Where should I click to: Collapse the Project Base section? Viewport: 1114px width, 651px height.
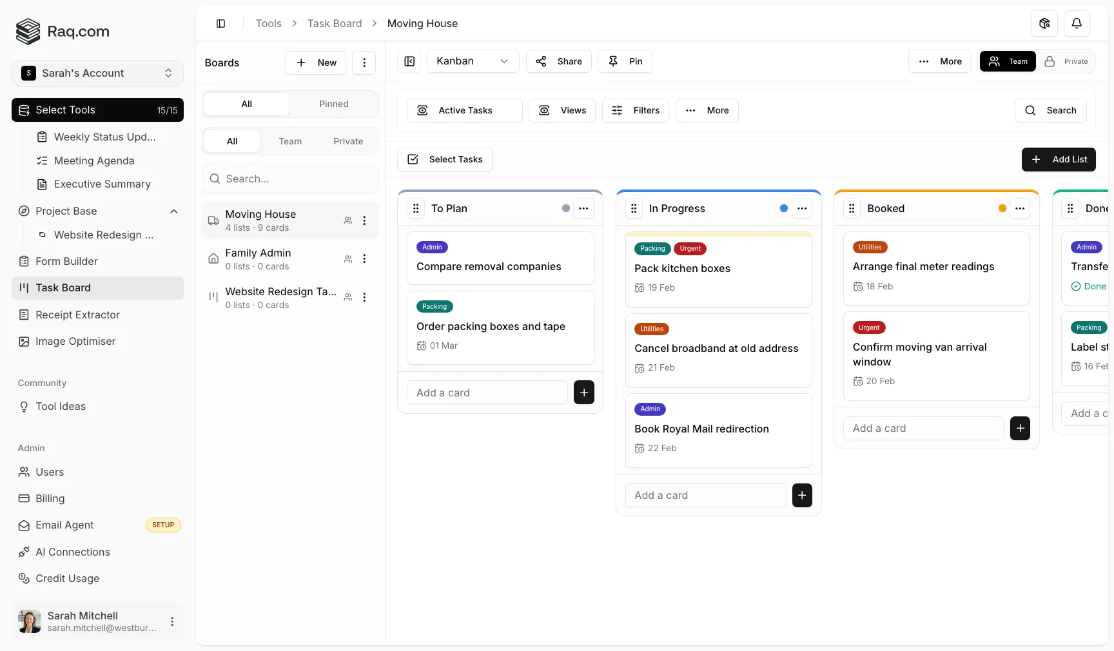[x=173, y=211]
